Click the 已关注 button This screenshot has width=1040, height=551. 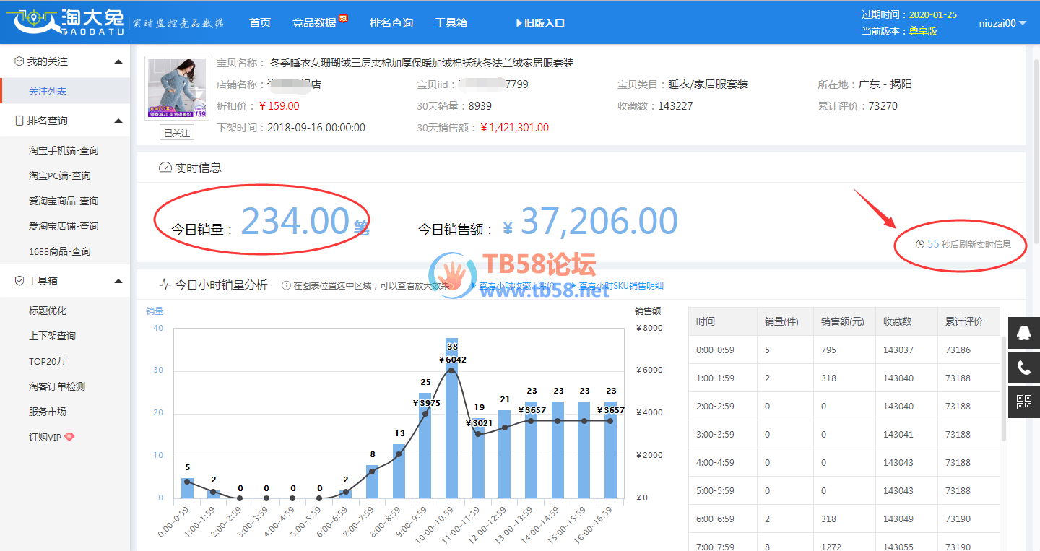[x=177, y=133]
